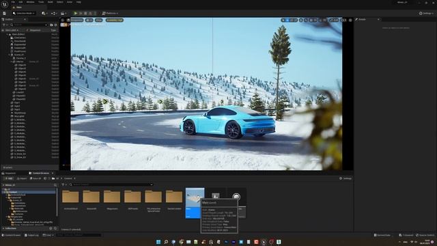
Task: Expand the Collections section
Action: tap(3, 228)
